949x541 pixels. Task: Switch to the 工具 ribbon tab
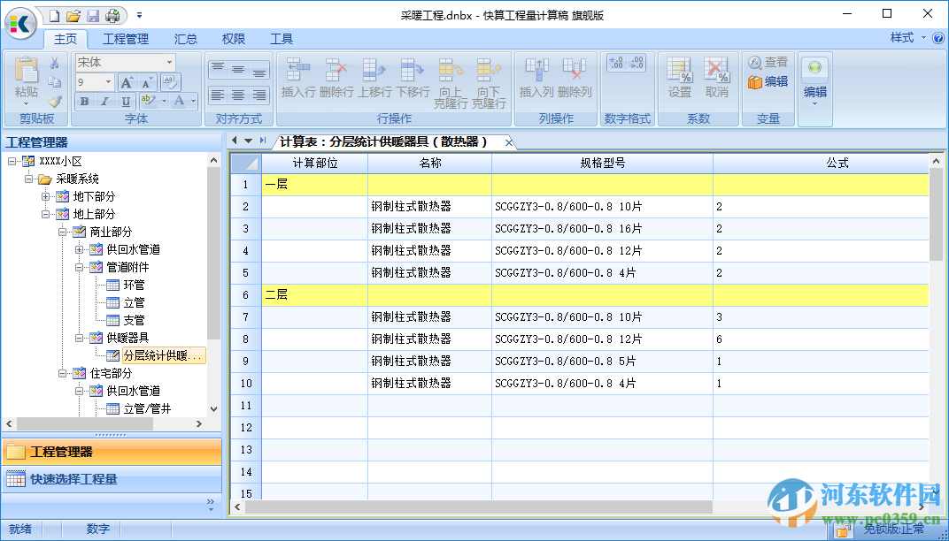pos(282,38)
